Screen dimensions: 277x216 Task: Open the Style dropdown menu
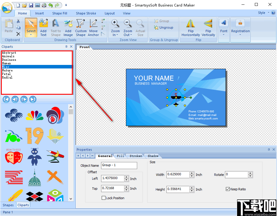pos(262,13)
